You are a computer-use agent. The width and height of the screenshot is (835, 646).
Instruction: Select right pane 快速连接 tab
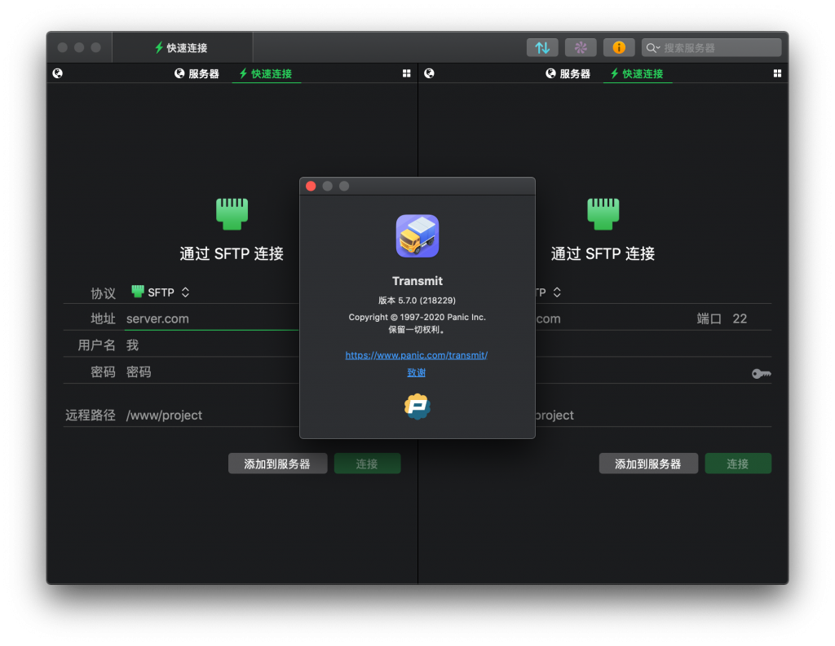637,73
